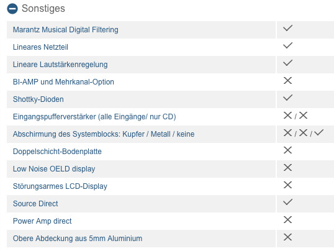Open the Marantz Musical Digital Filtering link
The width and height of the screenshot is (334, 251).
click(x=66, y=30)
